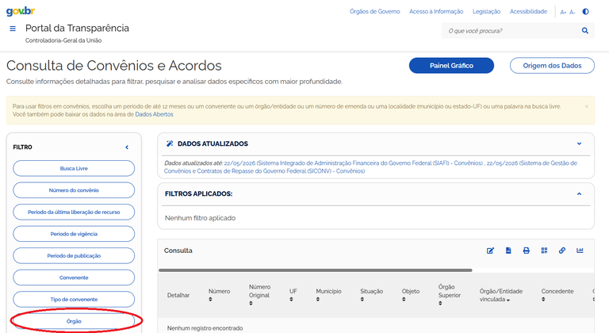
Task: Close the yellow information banner
Action: pos(587,106)
